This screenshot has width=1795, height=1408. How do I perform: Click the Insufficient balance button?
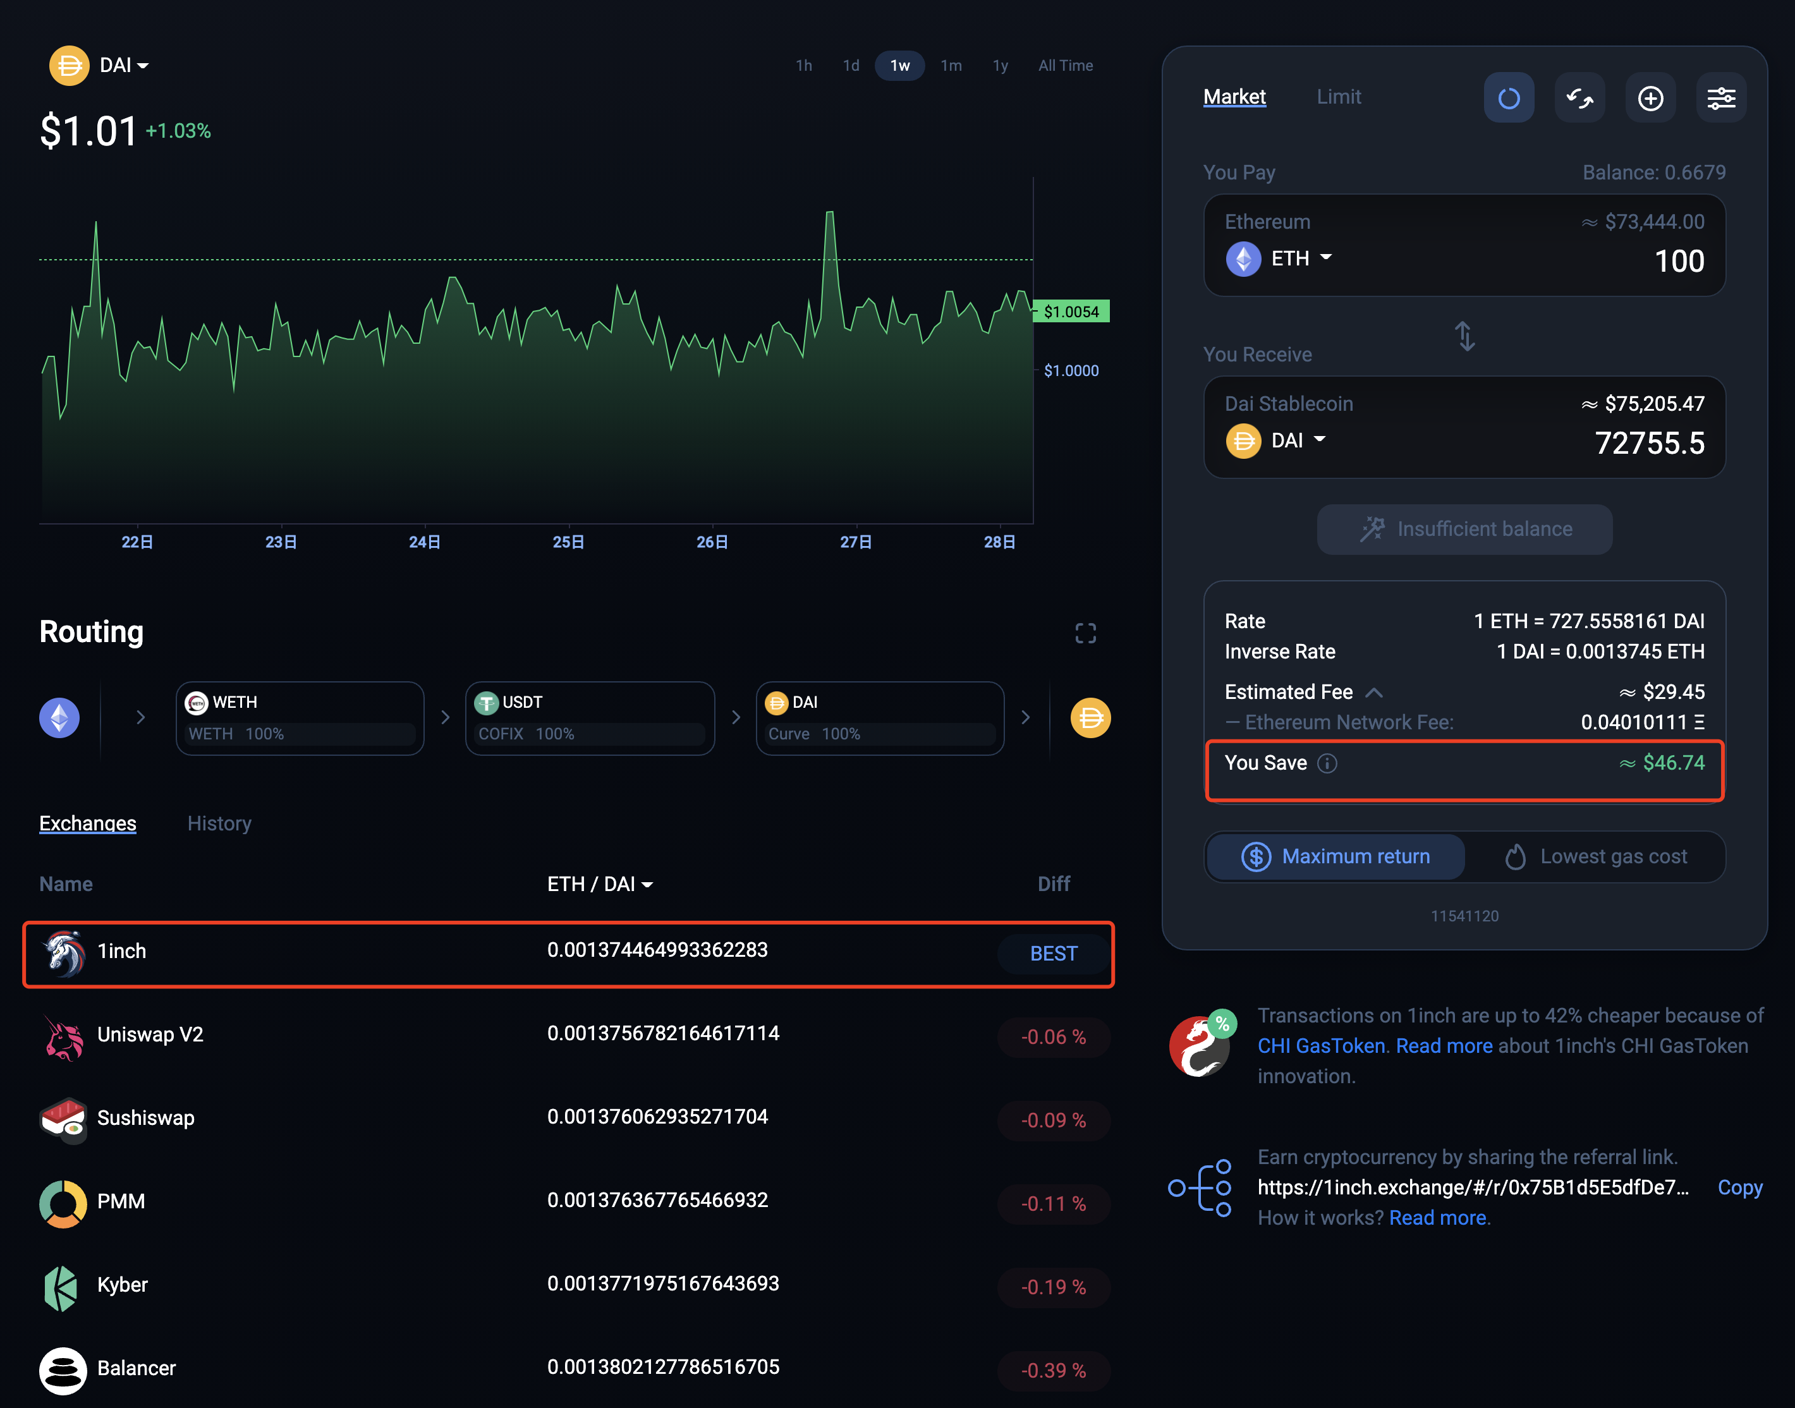tap(1464, 529)
